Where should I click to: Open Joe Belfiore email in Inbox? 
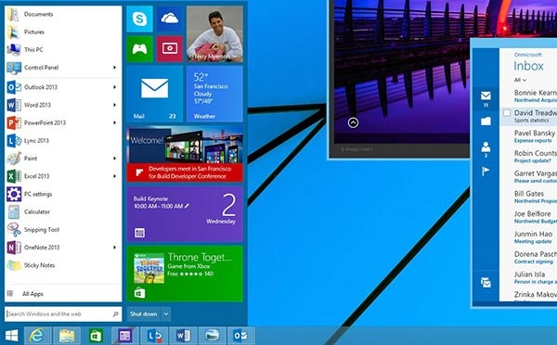click(528, 217)
